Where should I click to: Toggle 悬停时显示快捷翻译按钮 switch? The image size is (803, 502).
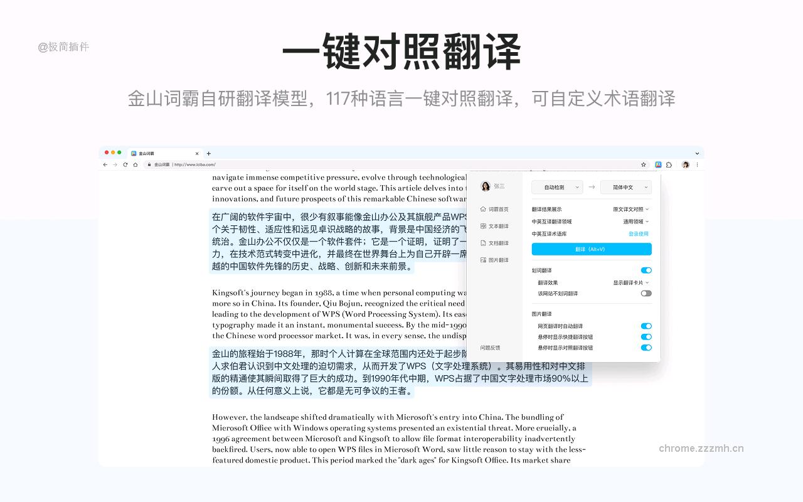point(646,337)
